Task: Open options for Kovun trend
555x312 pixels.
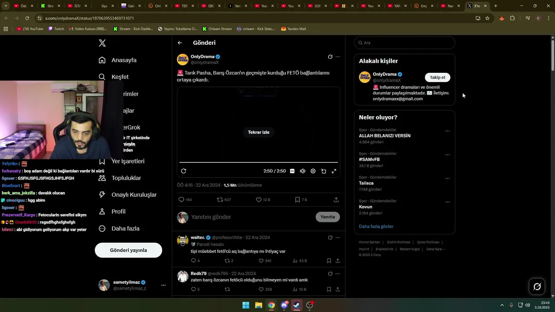Action: pyautogui.click(x=447, y=202)
